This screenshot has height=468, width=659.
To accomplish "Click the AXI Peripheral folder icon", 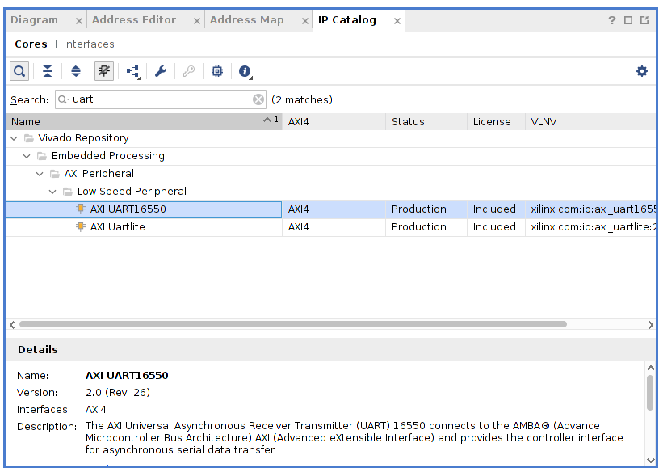I will click(55, 174).
